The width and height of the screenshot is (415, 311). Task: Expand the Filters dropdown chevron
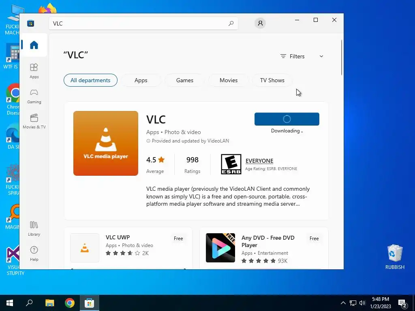click(x=321, y=56)
